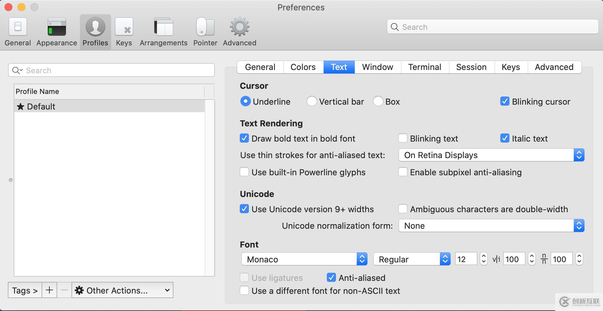Open the General preferences icon
The width and height of the screenshot is (603, 311).
tap(18, 31)
